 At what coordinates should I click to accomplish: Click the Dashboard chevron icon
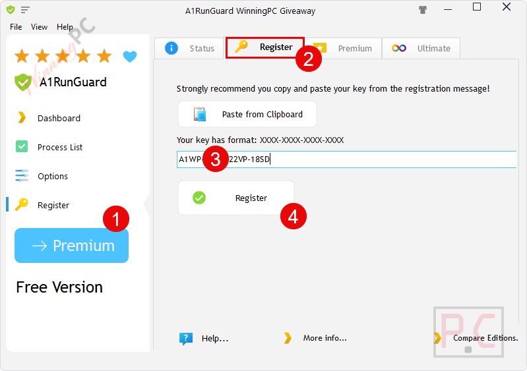(x=22, y=117)
